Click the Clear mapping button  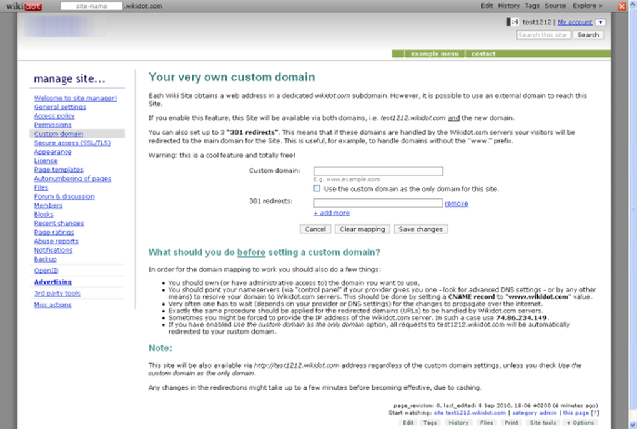[362, 229]
